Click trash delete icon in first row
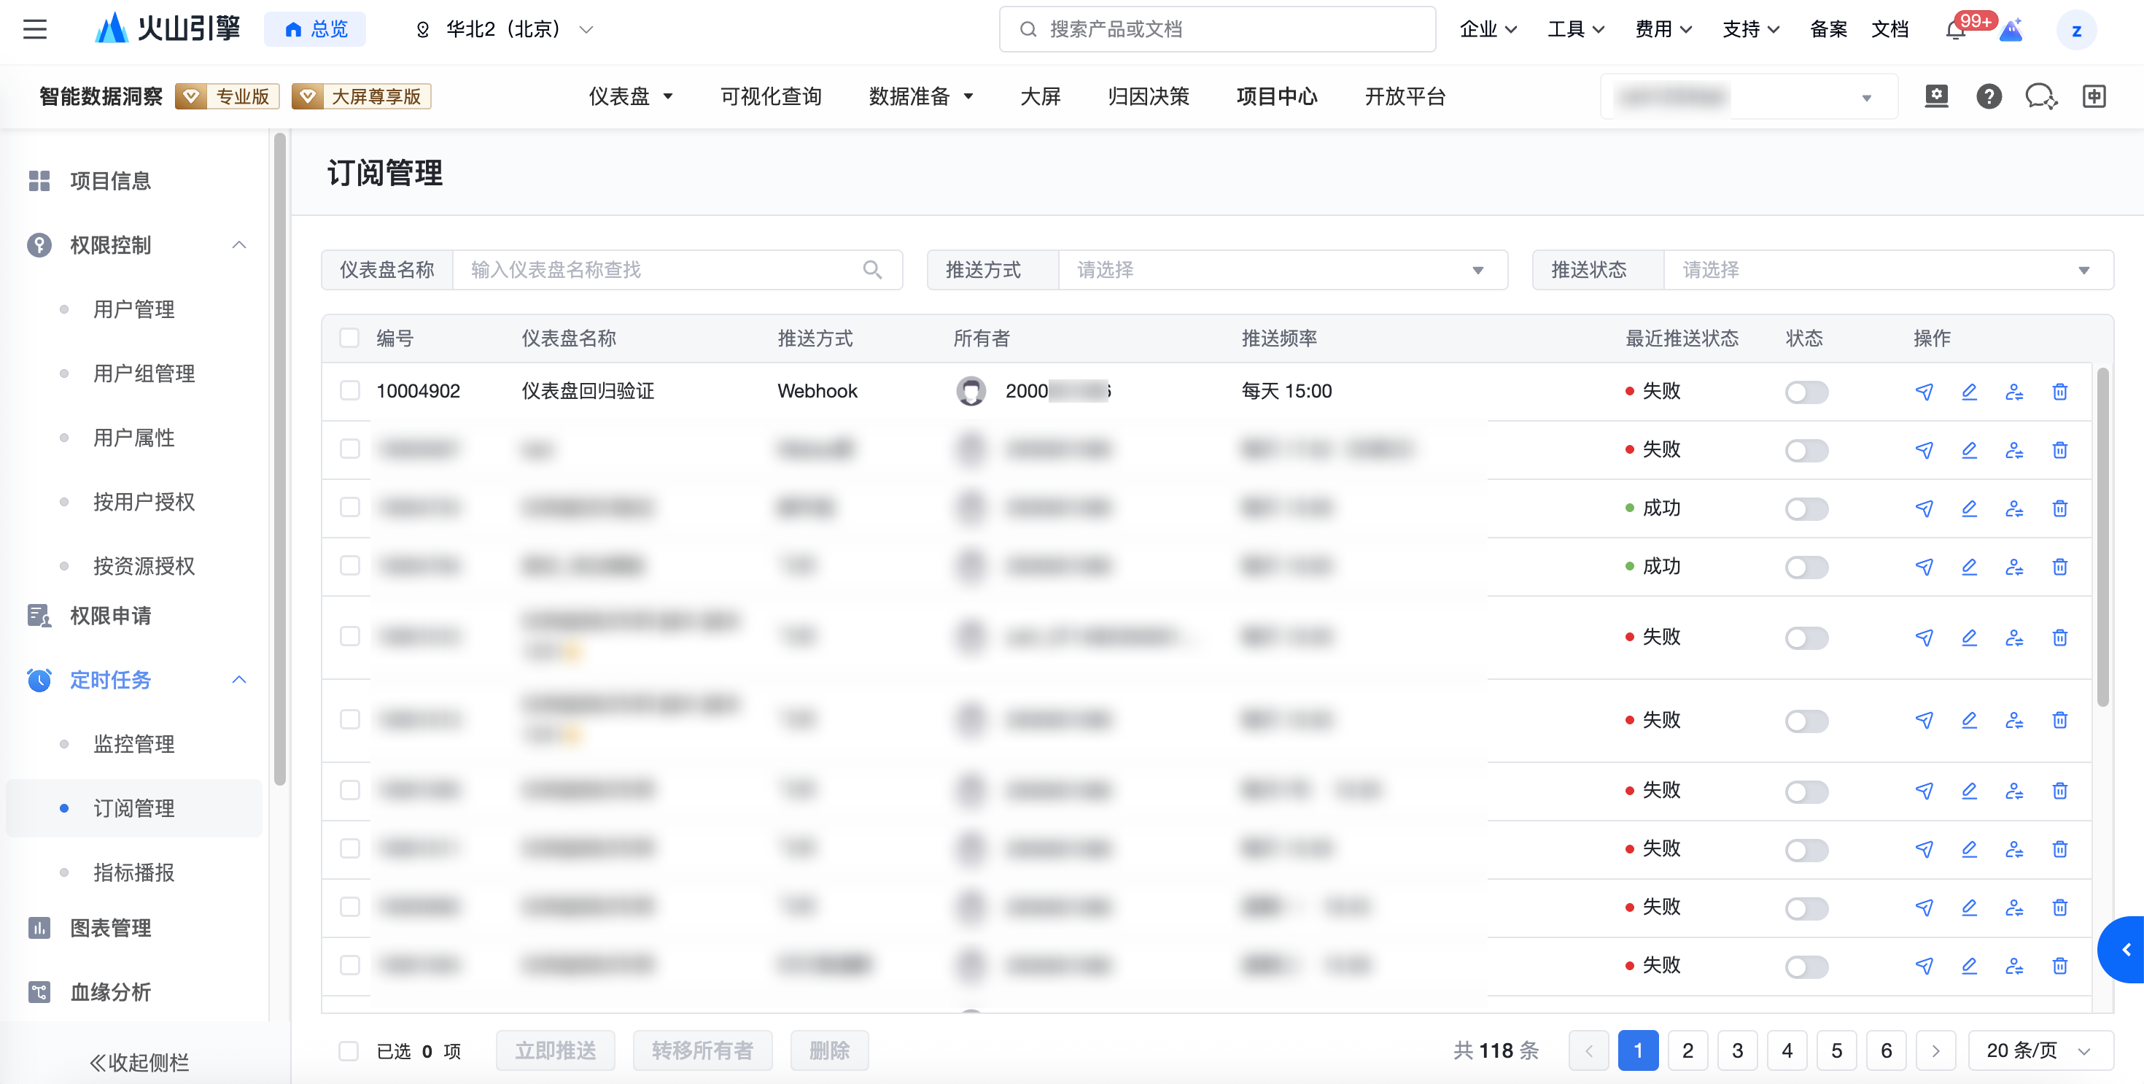Viewport: 2144px width, 1084px height. tap(2059, 391)
